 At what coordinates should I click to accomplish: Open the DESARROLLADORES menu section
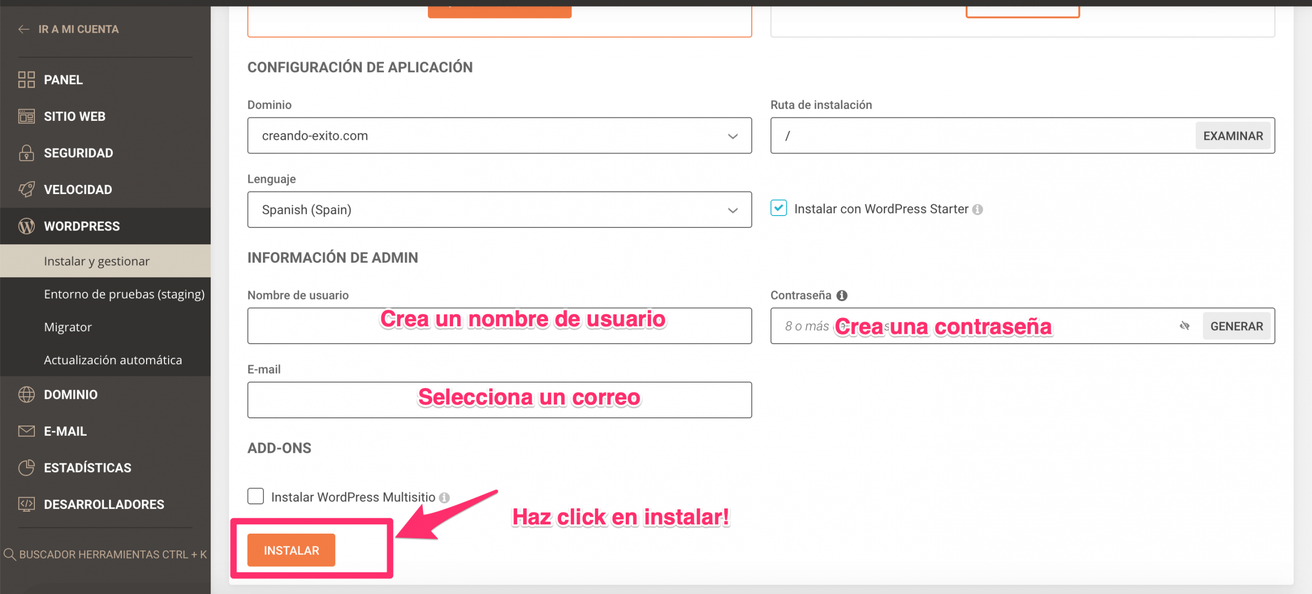105,504
